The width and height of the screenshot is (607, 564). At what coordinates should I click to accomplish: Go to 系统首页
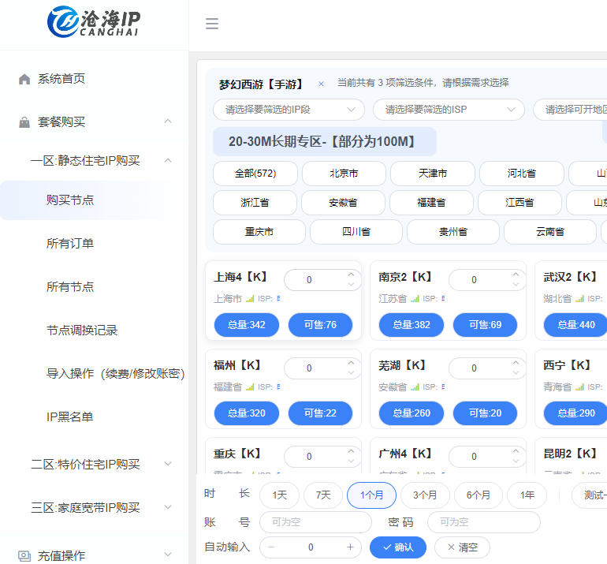tap(61, 79)
